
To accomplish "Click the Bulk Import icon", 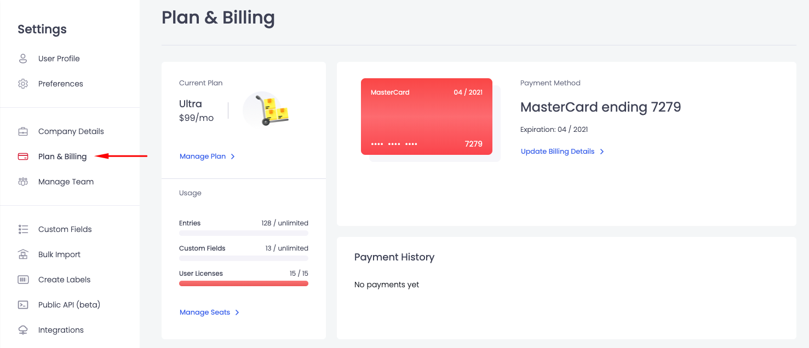I will click(23, 254).
